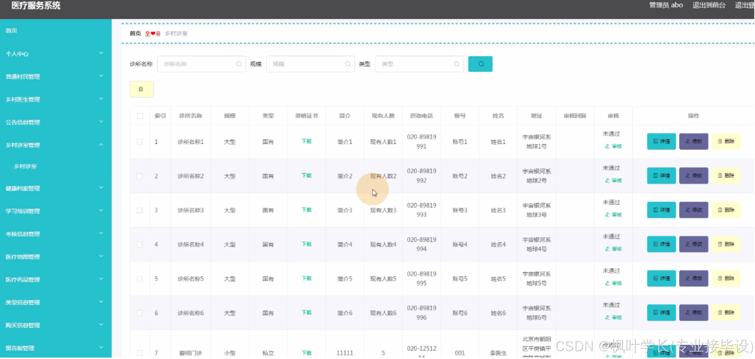Edit row 诊所名称6
The image size is (755, 359).
(x=694, y=312)
